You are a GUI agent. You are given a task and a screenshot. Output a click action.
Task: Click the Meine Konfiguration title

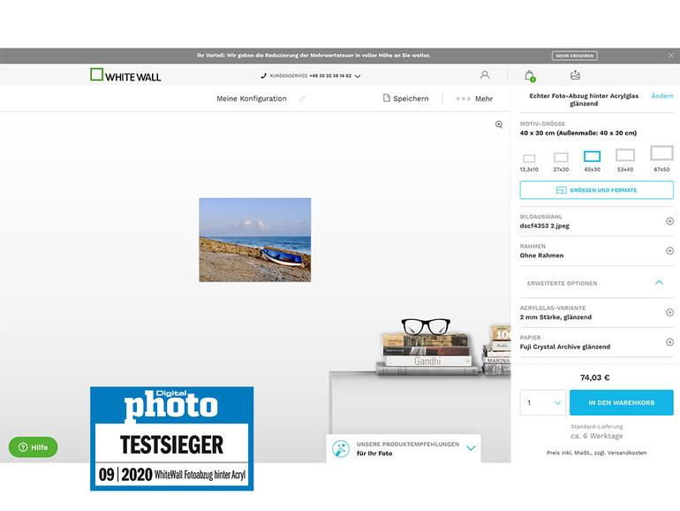[252, 98]
